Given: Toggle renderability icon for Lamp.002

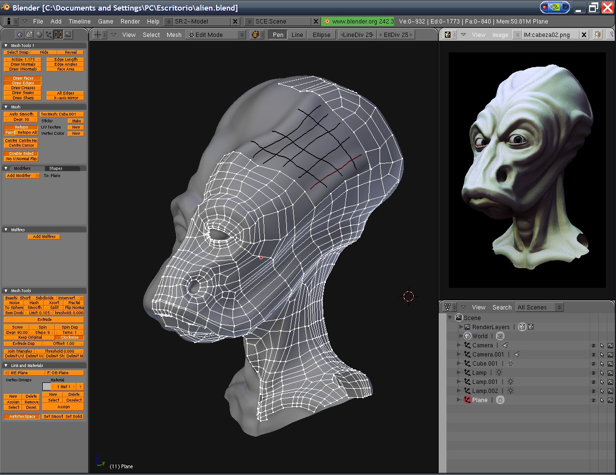Looking at the screenshot, I should click(x=610, y=391).
